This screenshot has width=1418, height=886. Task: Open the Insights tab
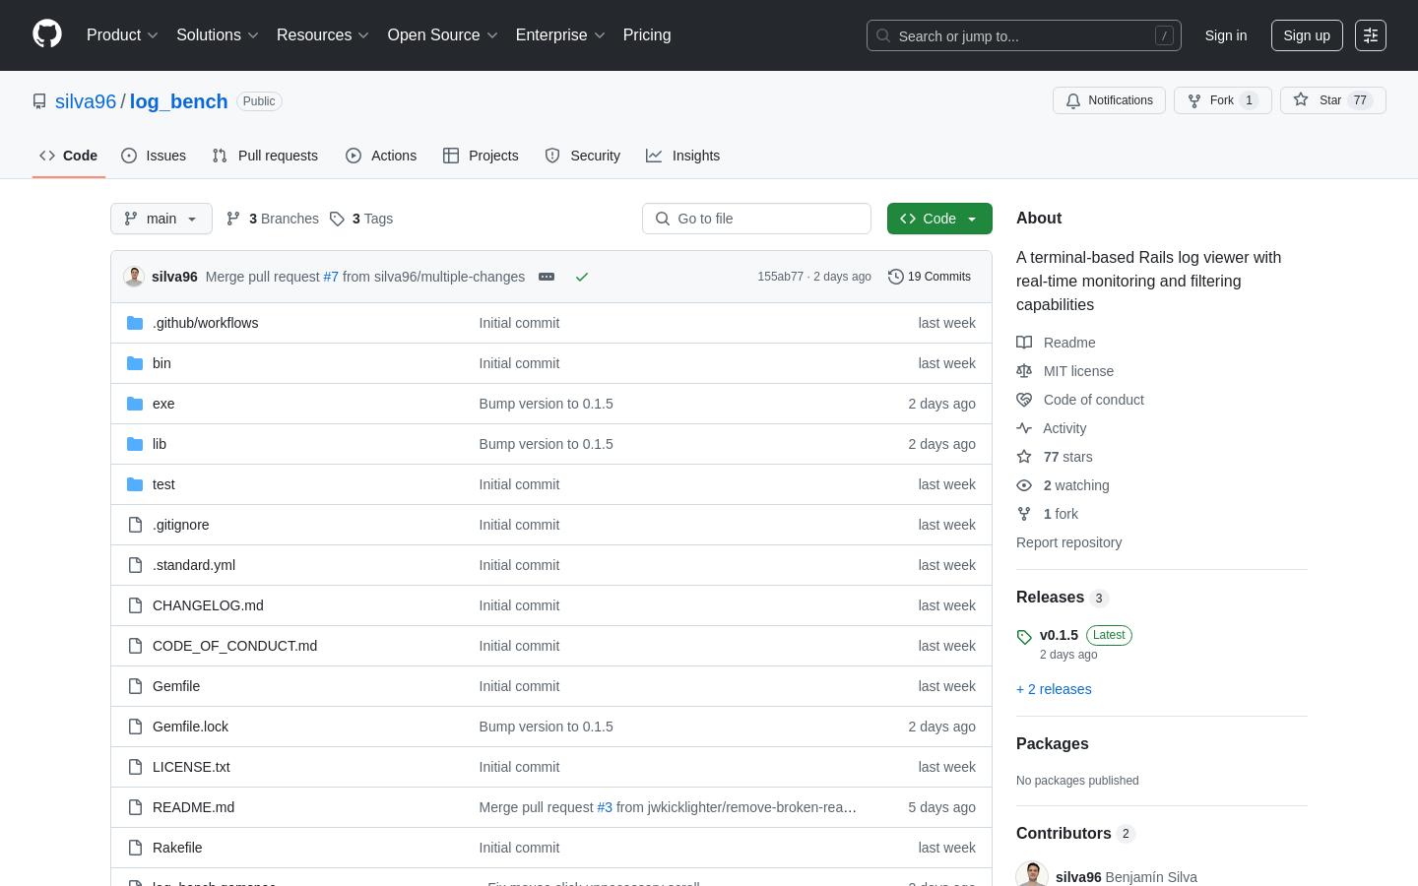point(683,156)
